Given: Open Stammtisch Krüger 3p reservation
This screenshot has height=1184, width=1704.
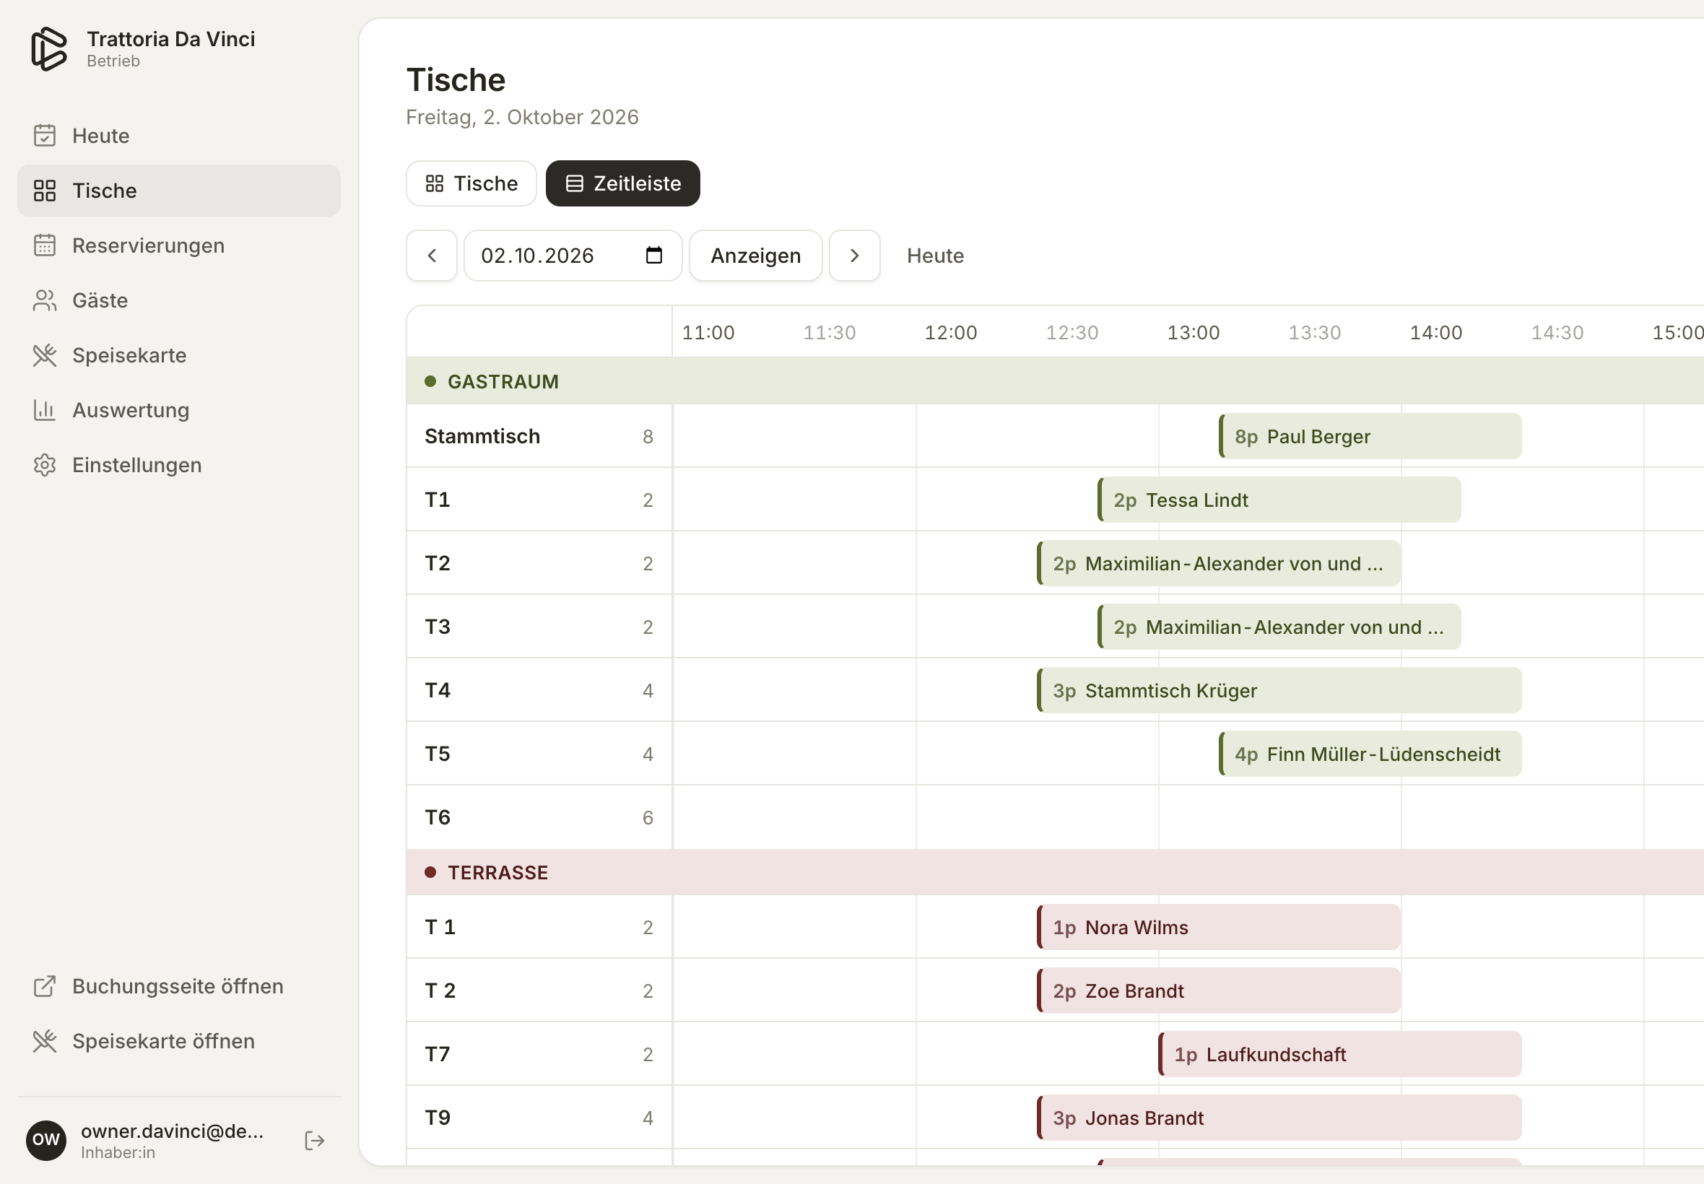Looking at the screenshot, I should (x=1279, y=691).
